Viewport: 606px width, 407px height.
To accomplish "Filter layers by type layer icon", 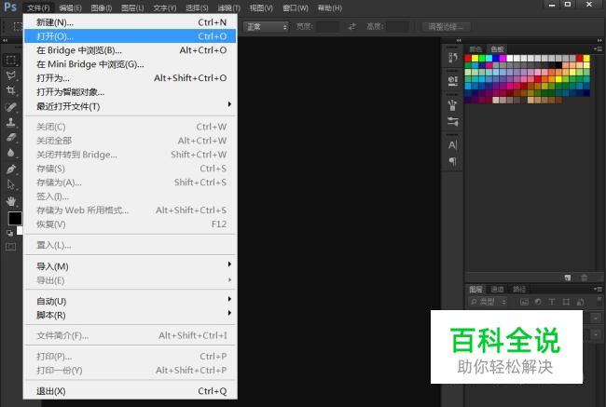I will click(552, 302).
